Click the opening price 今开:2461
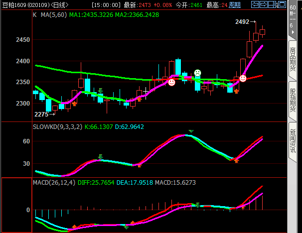This screenshot has height=233, width=302. point(189,5)
